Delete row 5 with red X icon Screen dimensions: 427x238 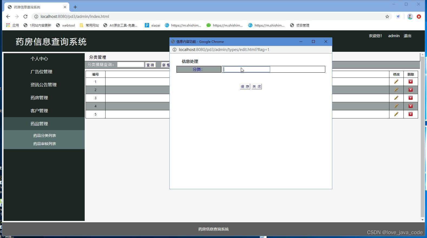[x=410, y=114]
